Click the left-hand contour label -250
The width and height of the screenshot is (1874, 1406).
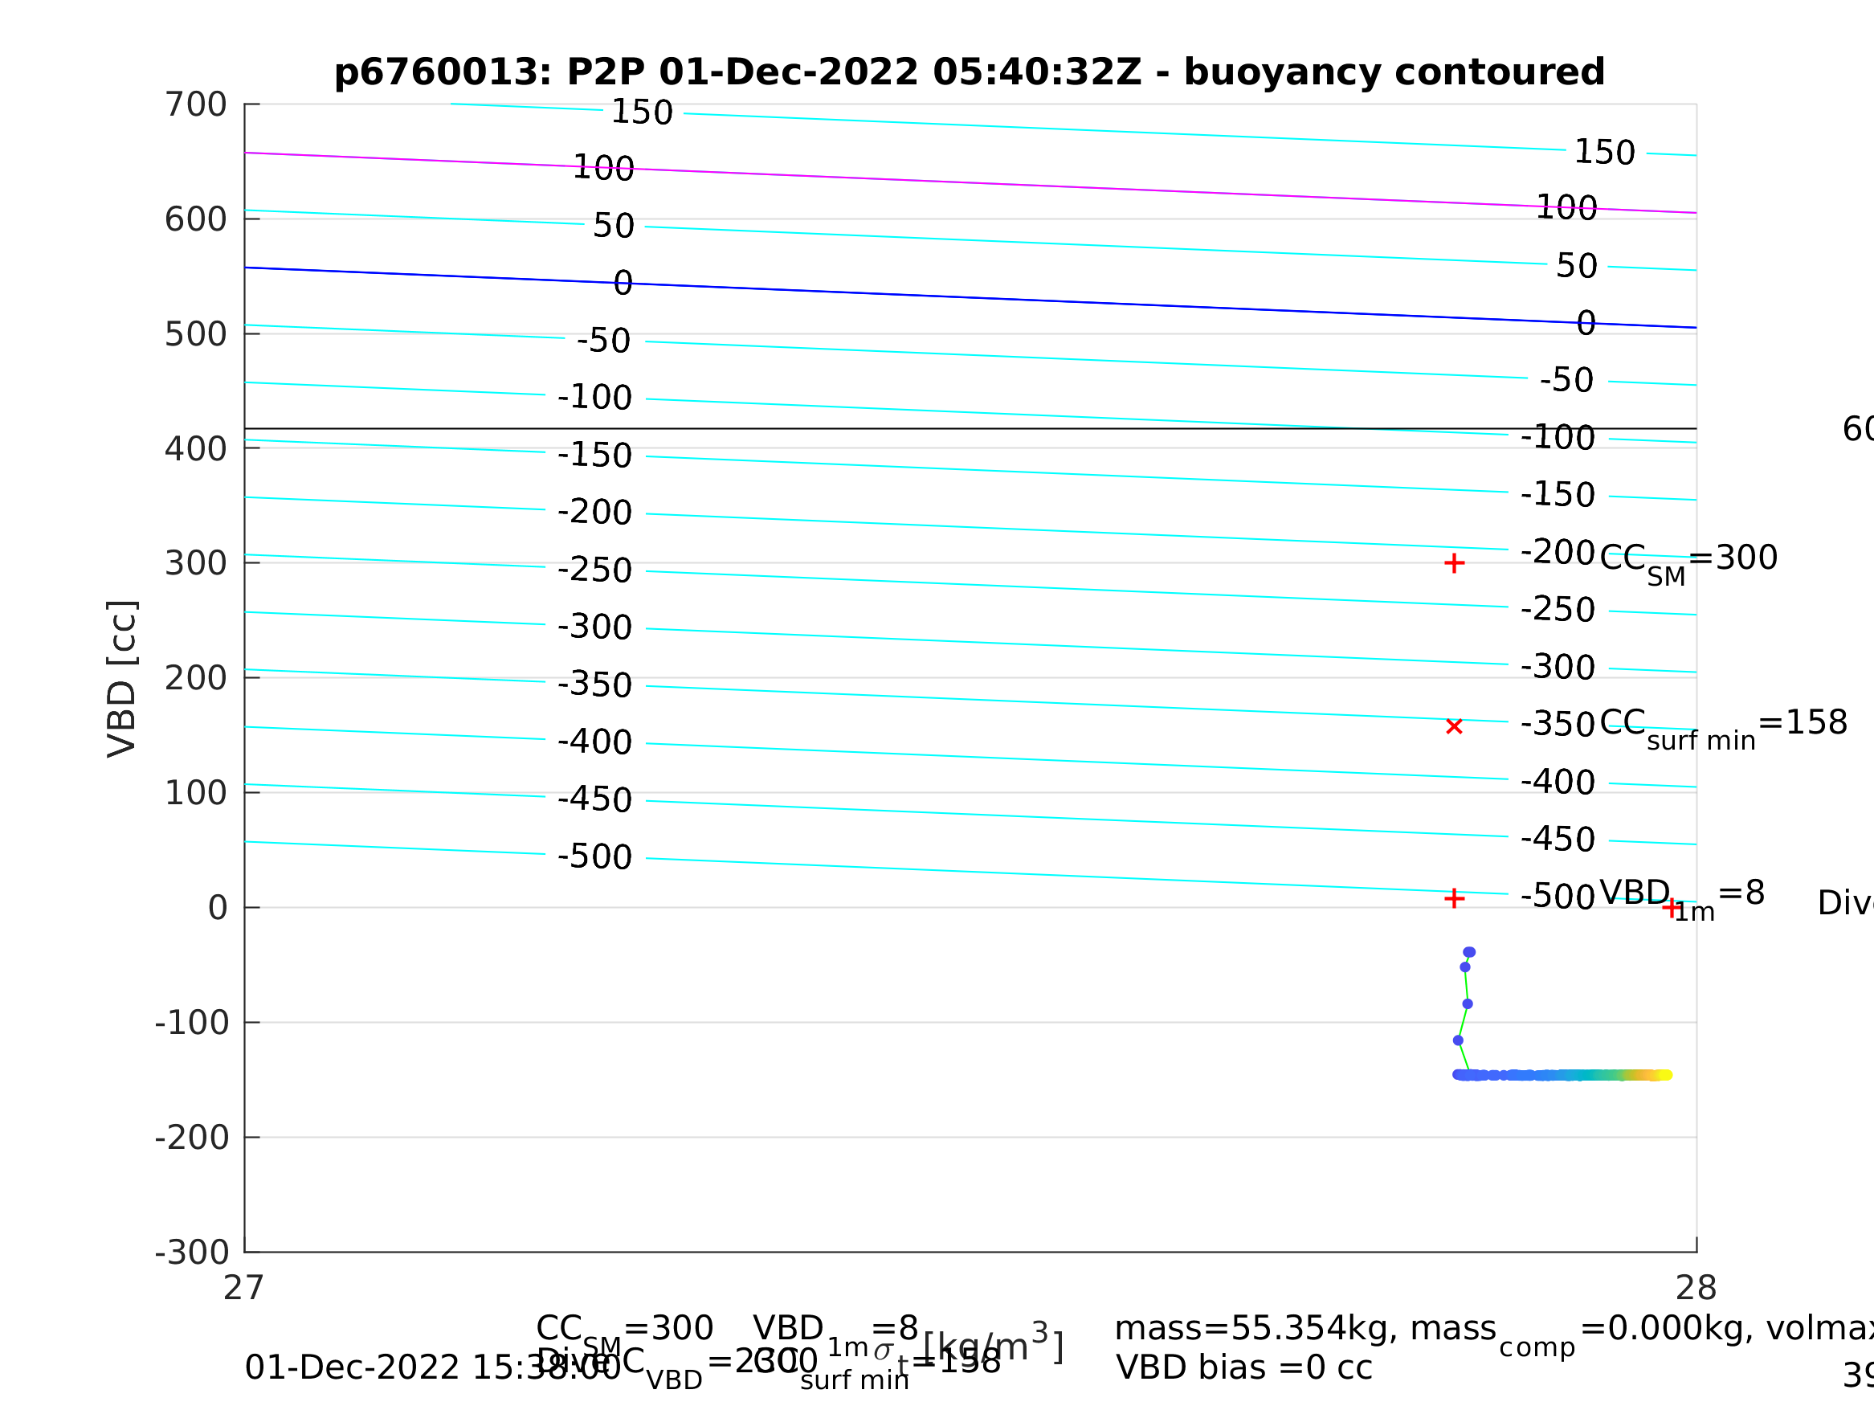point(594,570)
